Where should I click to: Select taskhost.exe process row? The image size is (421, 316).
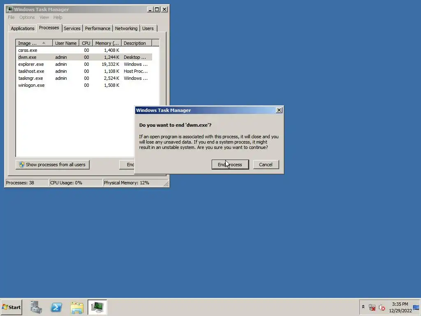click(85, 71)
